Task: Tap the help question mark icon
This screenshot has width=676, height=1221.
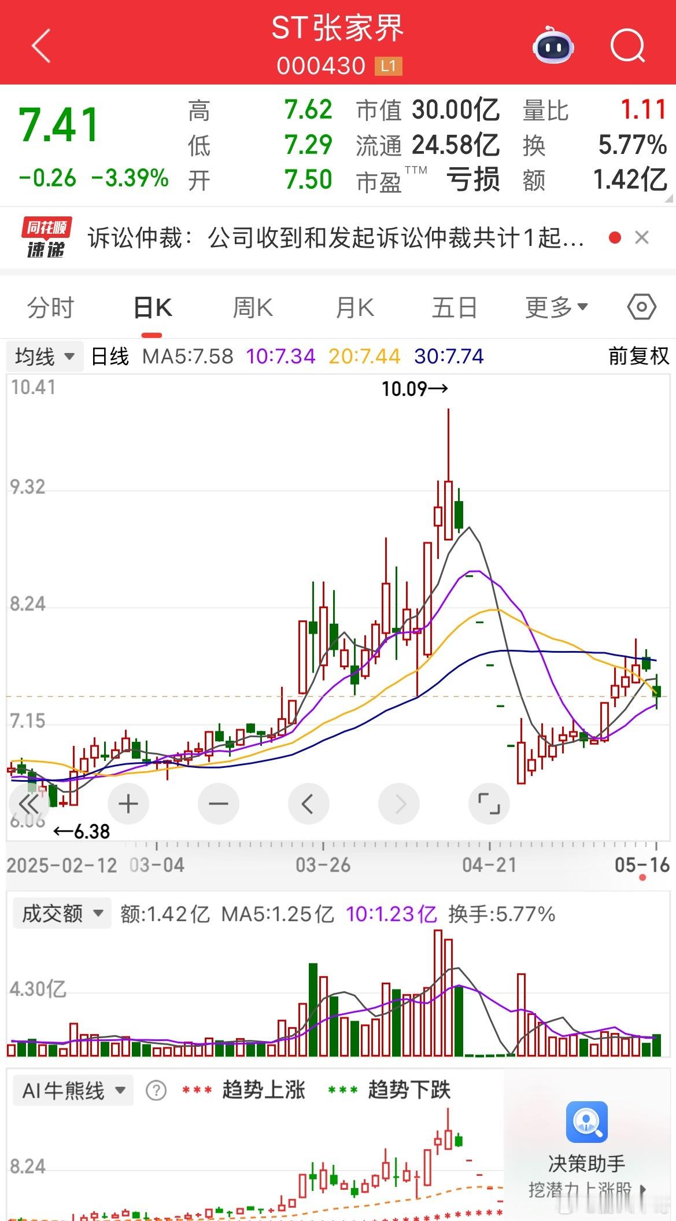Action: click(156, 1091)
